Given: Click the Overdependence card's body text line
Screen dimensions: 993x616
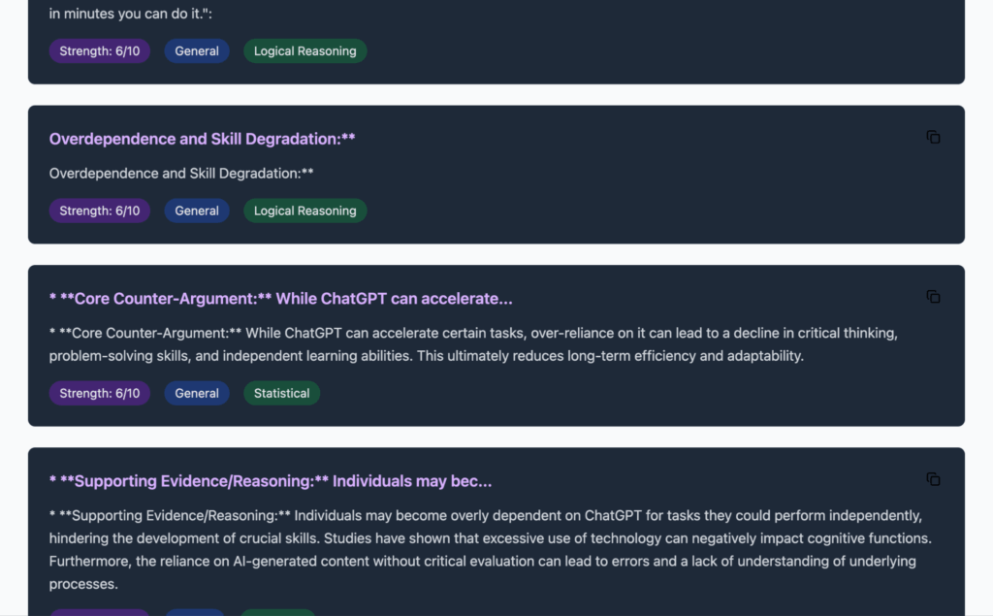Looking at the screenshot, I should pos(181,174).
